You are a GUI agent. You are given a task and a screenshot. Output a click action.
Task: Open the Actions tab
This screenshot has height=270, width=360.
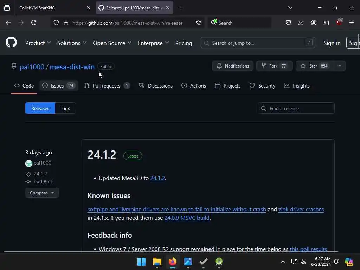[x=194, y=86]
